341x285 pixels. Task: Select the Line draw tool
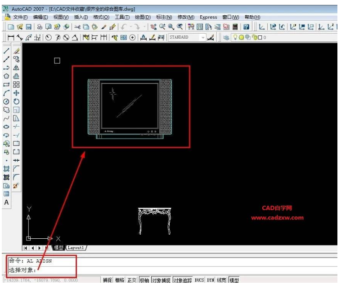click(6, 51)
